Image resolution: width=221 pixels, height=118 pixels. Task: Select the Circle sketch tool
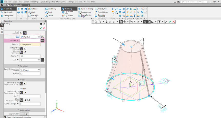[x=32, y=12]
